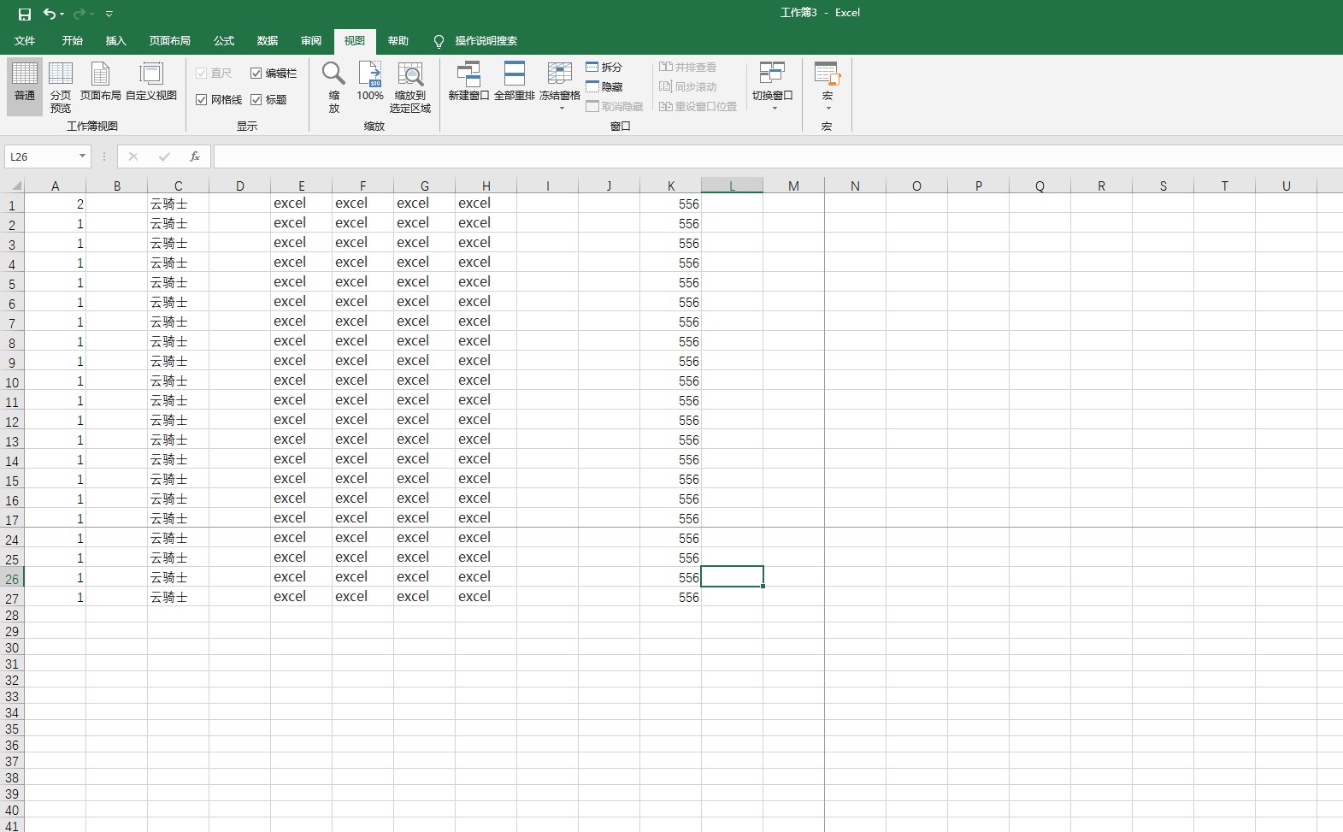The width and height of the screenshot is (1343, 832).
Task: Click cell A1 containing 2
Action: click(56, 204)
